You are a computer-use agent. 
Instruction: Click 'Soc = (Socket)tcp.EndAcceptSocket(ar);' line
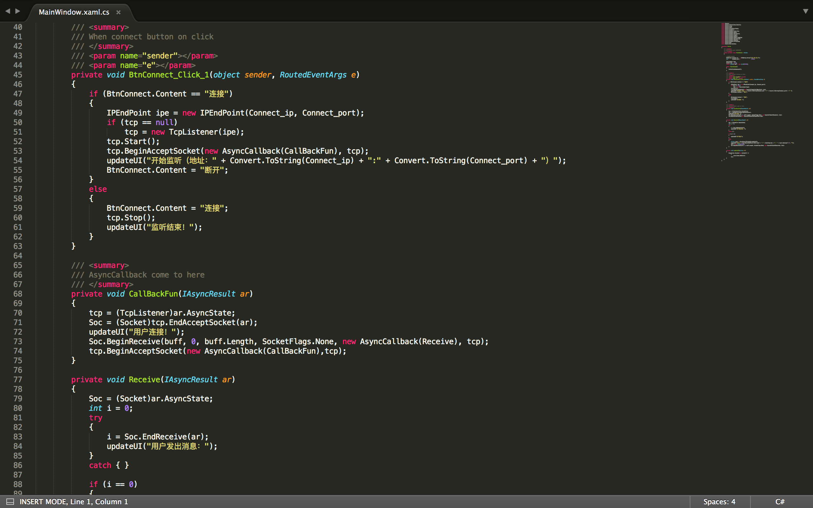pos(173,323)
